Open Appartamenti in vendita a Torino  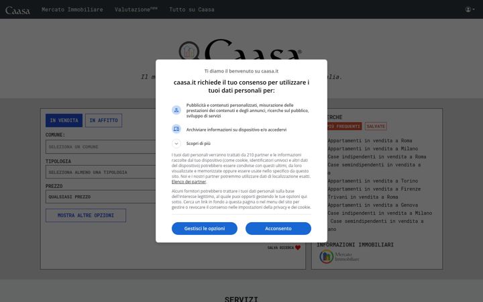point(373,181)
